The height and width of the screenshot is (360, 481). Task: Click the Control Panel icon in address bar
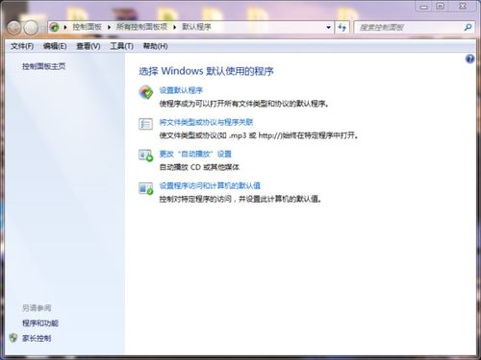coord(55,27)
